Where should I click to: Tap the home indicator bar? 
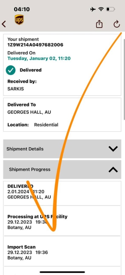point(62,272)
